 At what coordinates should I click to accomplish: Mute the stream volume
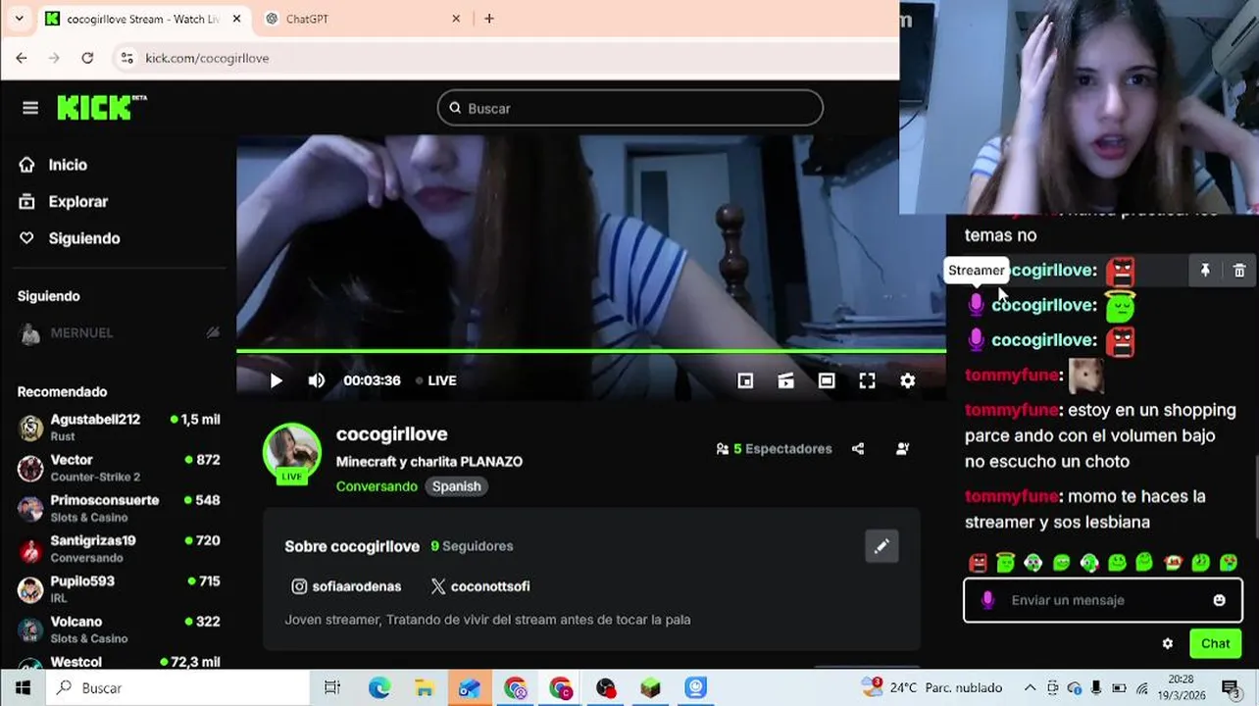[316, 380]
